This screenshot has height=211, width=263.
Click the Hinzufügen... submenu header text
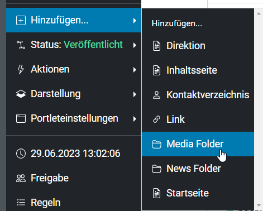(x=177, y=23)
